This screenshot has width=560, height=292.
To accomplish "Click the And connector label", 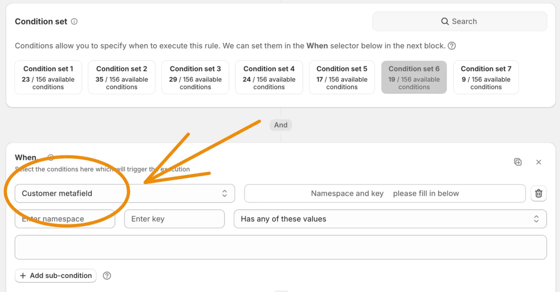I will 281,125.
